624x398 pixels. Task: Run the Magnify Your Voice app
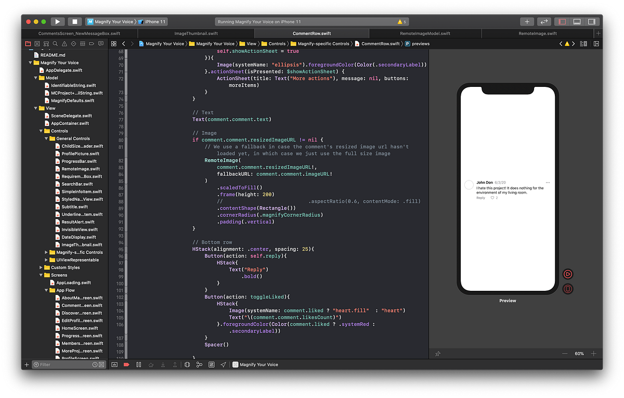tap(57, 21)
